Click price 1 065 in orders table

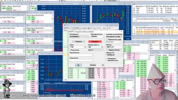162,34
